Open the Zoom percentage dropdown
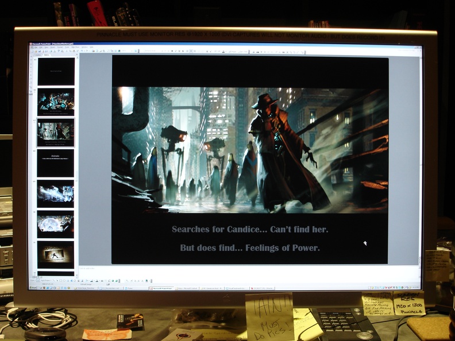The height and width of the screenshot is (341, 455). 132,51
